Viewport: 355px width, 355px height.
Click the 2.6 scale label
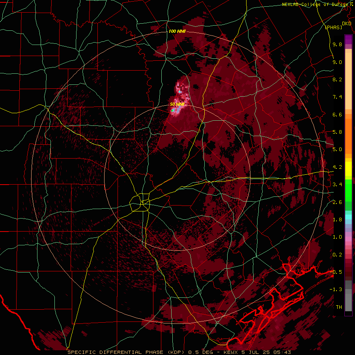(x=337, y=202)
